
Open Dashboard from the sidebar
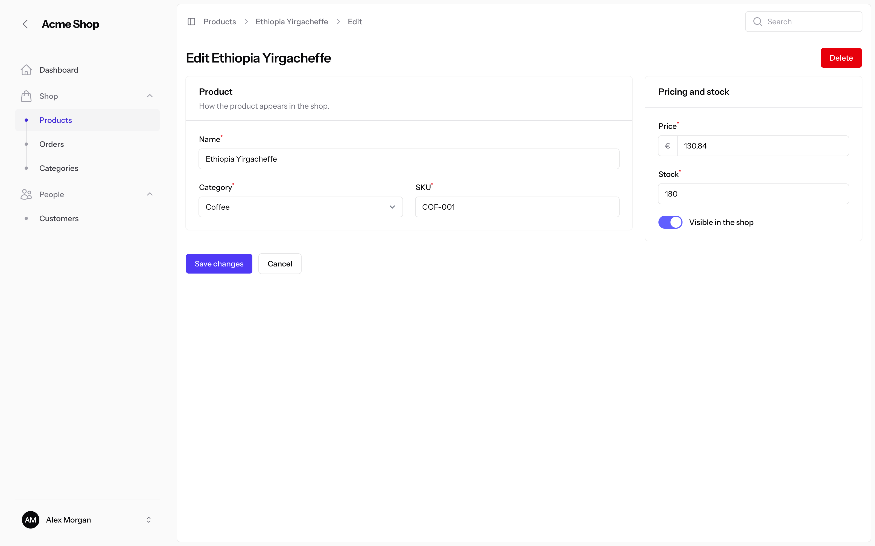click(87, 70)
